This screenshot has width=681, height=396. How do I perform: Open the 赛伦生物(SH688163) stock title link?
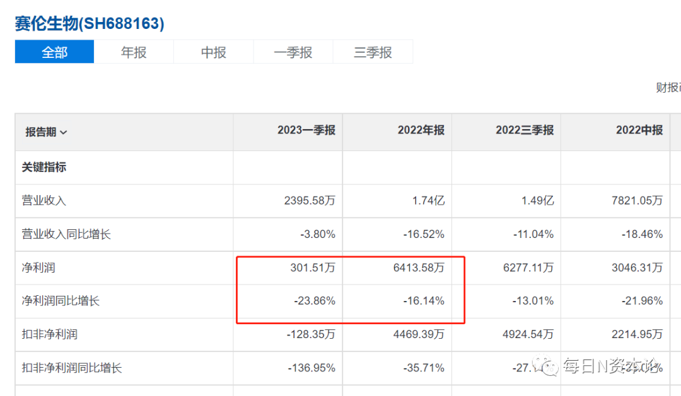[90, 23]
